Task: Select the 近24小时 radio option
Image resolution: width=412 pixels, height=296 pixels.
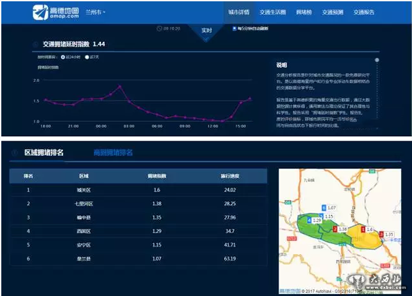Action: [x=62, y=57]
